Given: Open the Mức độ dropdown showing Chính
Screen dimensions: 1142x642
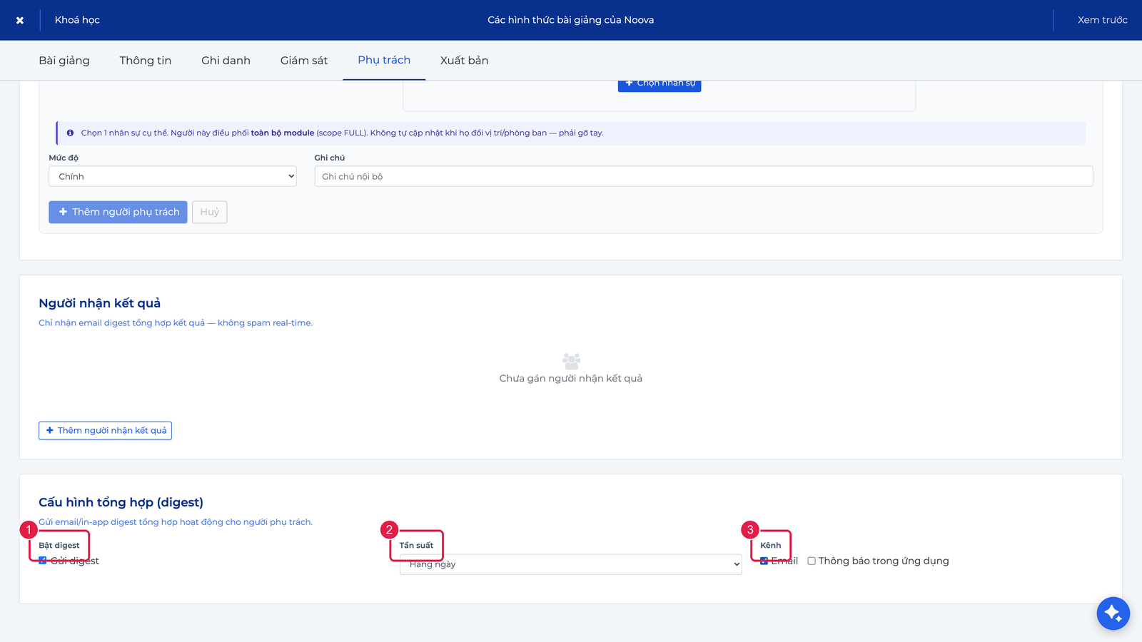Looking at the screenshot, I should click(173, 176).
